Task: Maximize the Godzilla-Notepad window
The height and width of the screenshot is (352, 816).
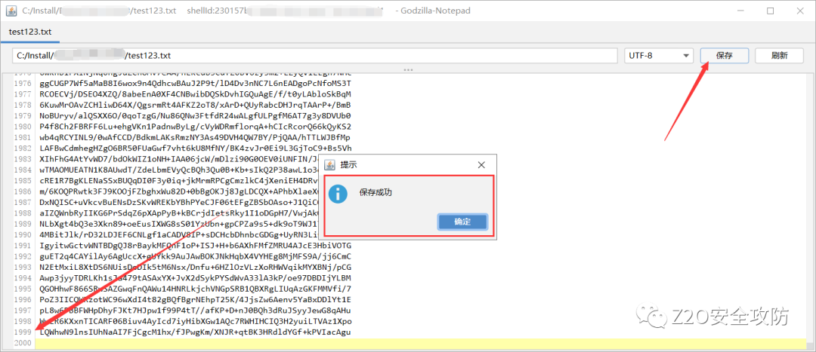Action: click(770, 11)
